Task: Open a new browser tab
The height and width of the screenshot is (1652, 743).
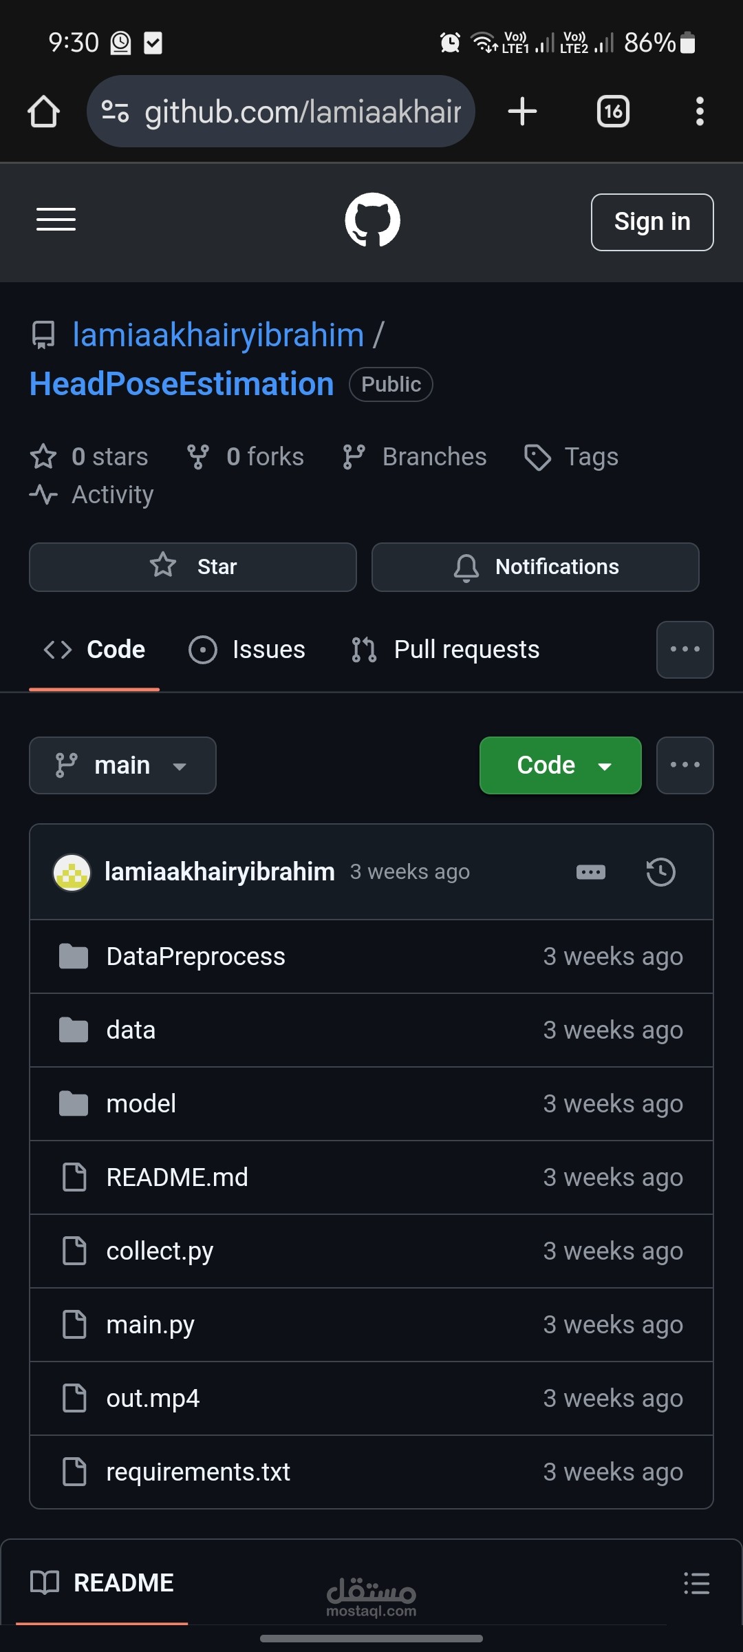Action: point(522,112)
